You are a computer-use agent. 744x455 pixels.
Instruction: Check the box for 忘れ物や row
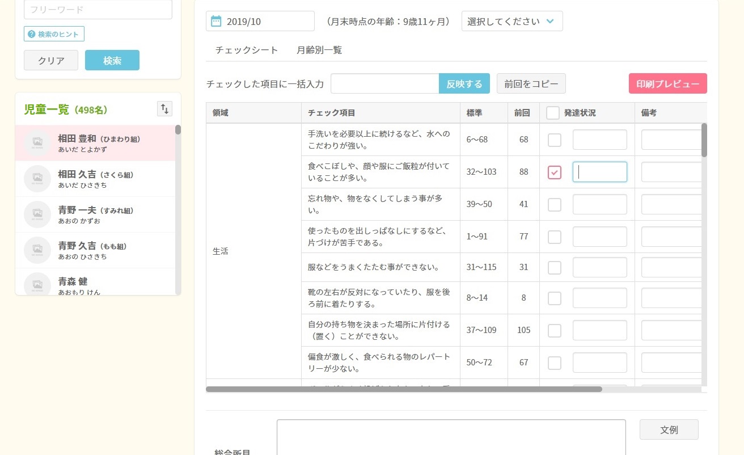tap(555, 204)
